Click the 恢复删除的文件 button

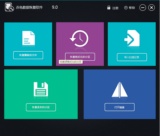click(28, 55)
